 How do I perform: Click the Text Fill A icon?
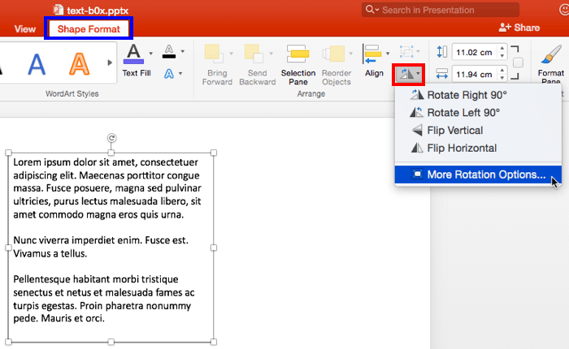[133, 54]
